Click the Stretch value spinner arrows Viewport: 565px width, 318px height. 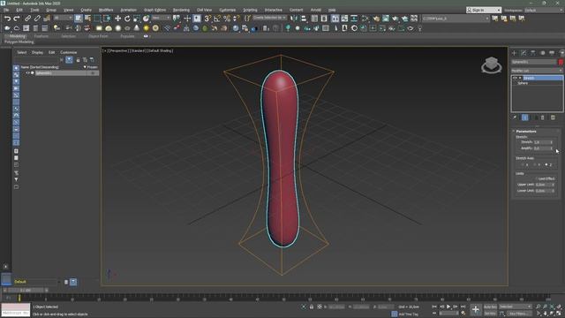[551, 142]
